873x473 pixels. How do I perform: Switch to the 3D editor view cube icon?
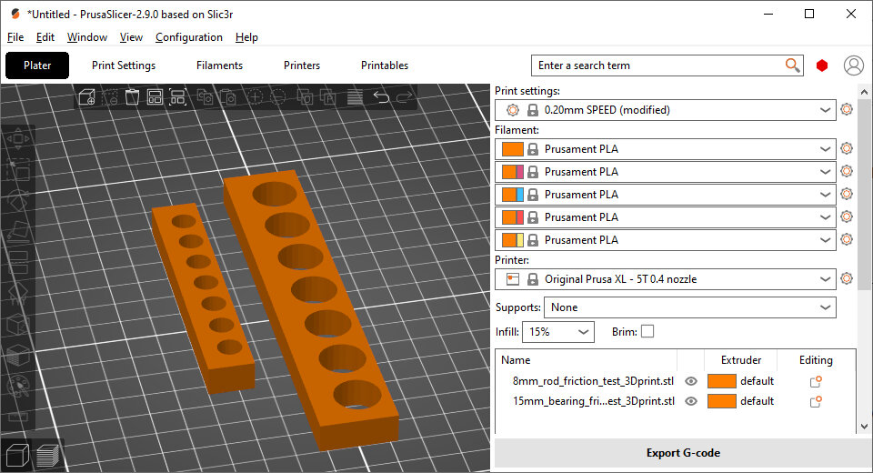[x=17, y=455]
